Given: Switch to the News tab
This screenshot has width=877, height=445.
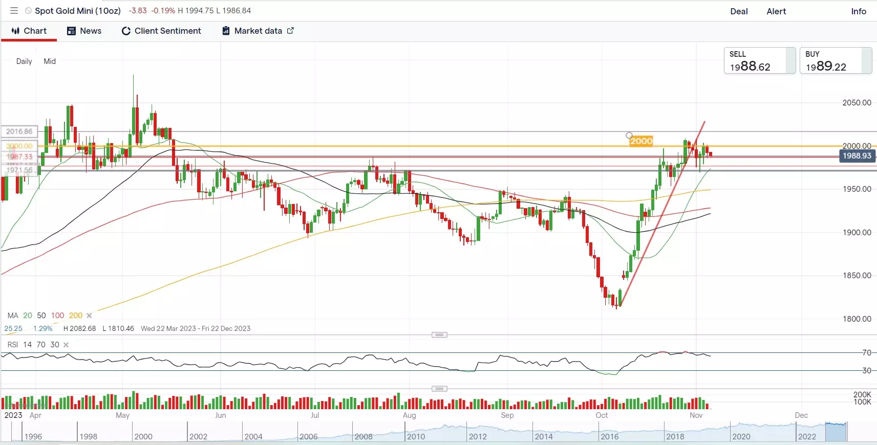Looking at the screenshot, I should pyautogui.click(x=90, y=31).
